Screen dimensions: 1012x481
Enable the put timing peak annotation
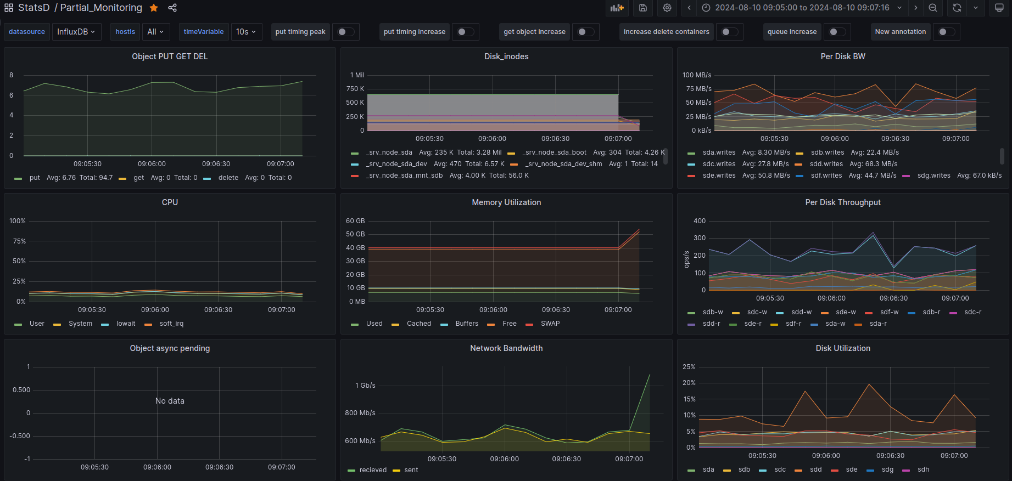345,32
